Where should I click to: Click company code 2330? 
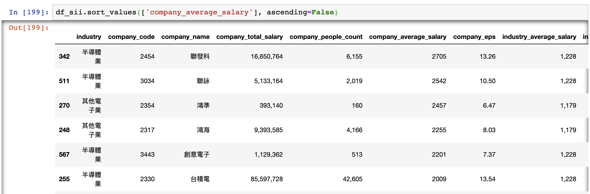[x=147, y=179]
